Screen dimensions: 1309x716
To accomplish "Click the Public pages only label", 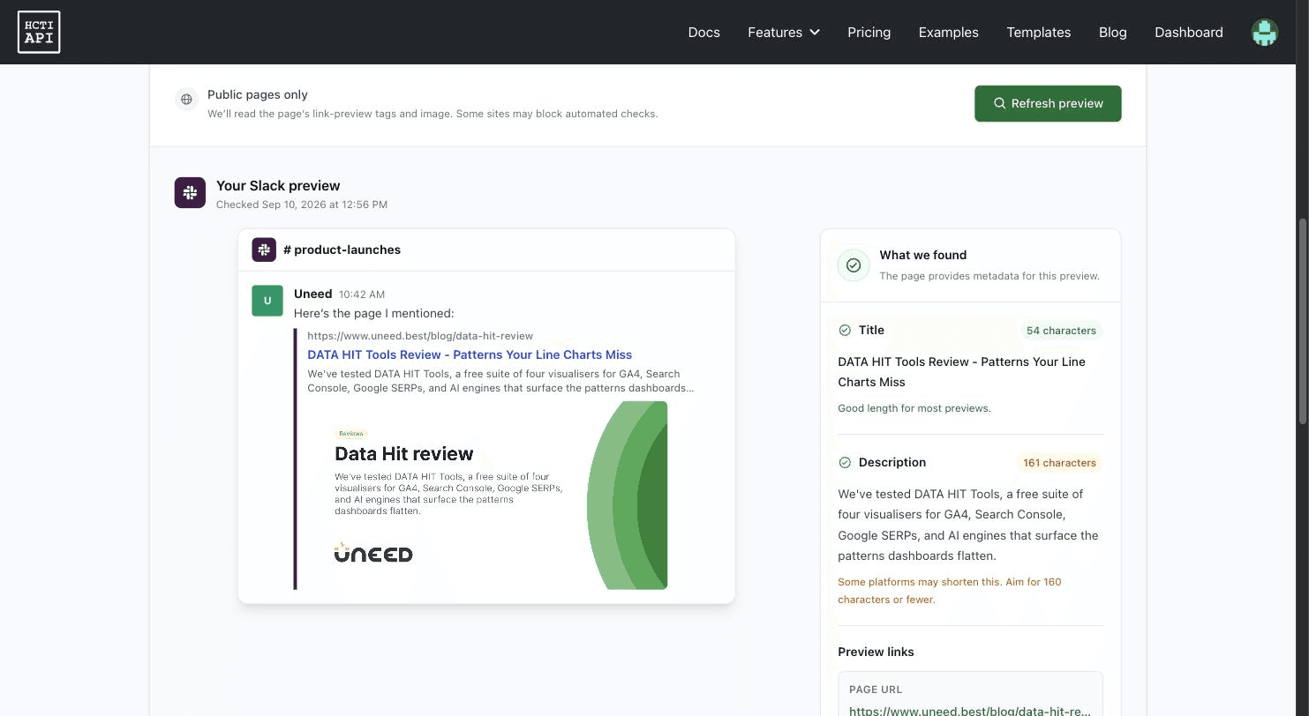I will [258, 94].
